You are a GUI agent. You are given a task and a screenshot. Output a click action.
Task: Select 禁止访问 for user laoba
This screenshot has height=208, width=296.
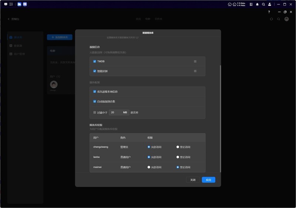pyautogui.click(x=178, y=157)
